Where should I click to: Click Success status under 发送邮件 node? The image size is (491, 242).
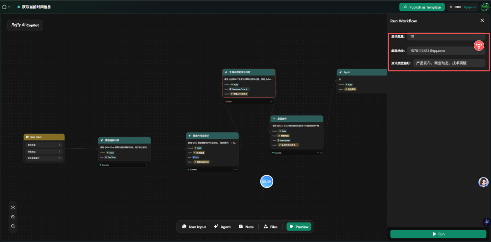(x=276, y=153)
